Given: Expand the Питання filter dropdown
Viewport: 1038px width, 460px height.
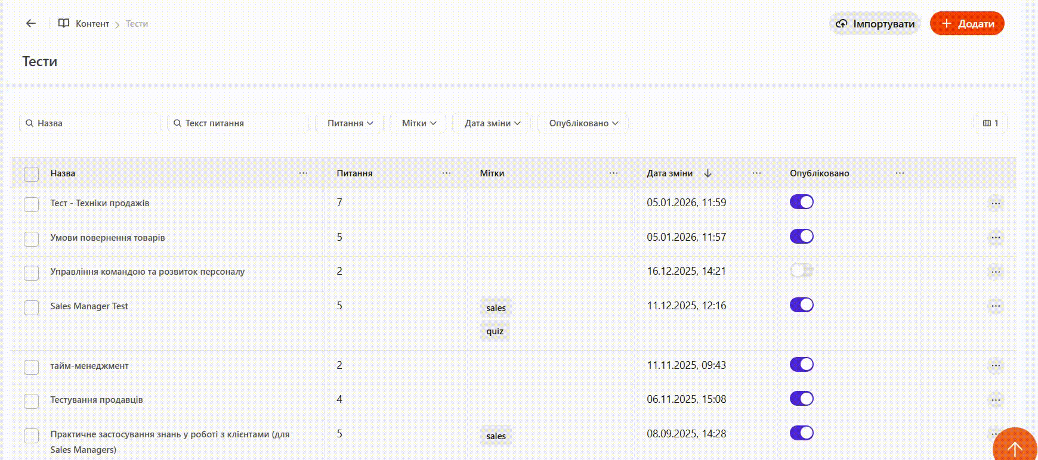Looking at the screenshot, I should [x=350, y=123].
